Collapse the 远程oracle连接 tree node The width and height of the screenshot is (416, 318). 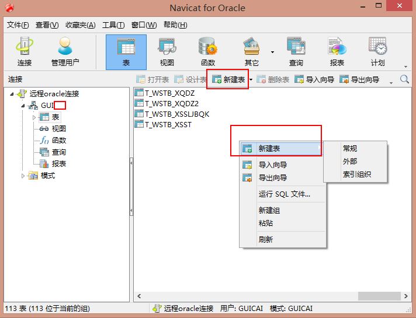coord(12,94)
